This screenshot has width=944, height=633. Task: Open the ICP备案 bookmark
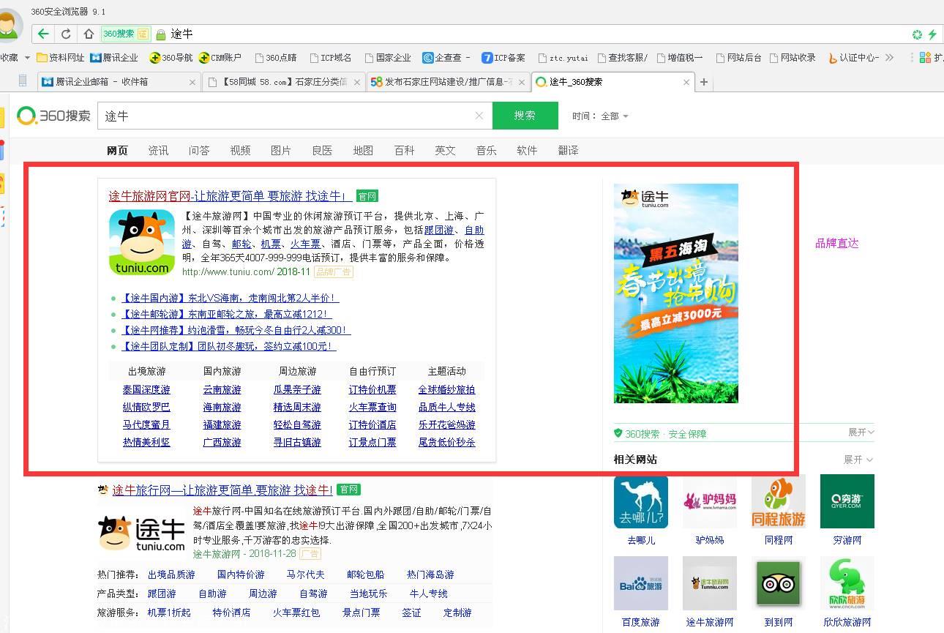[x=503, y=58]
